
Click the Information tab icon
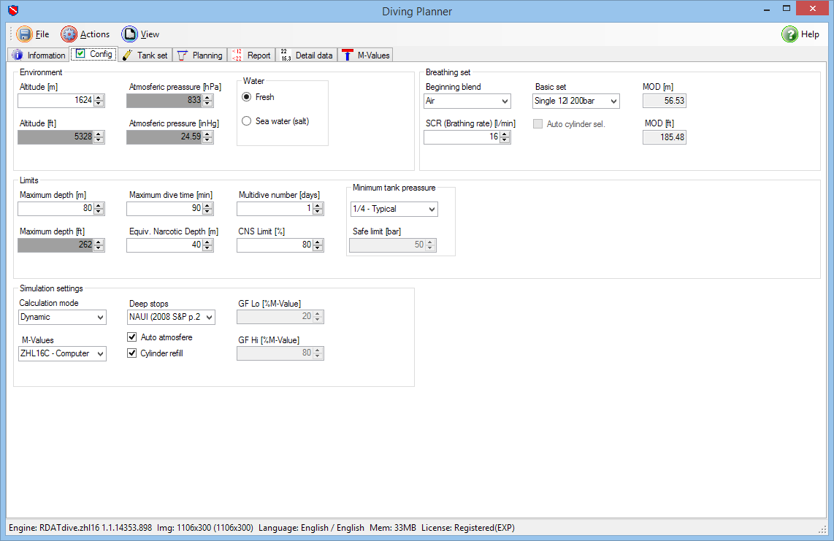[17, 55]
